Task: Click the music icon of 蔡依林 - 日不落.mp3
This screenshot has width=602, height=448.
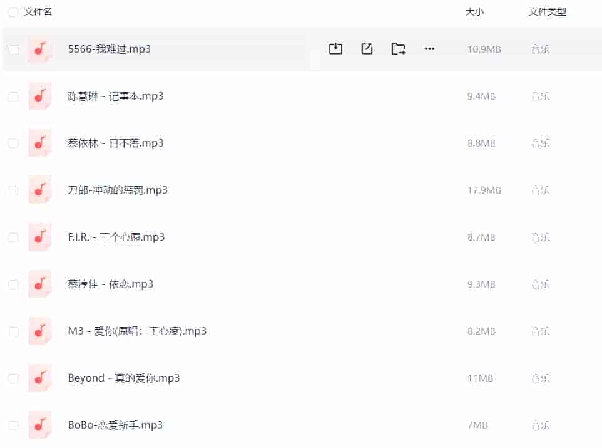Action: pyautogui.click(x=40, y=143)
